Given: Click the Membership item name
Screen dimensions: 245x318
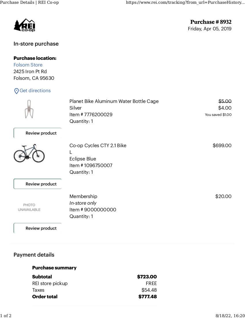Looking at the screenshot, I should 83,196.
